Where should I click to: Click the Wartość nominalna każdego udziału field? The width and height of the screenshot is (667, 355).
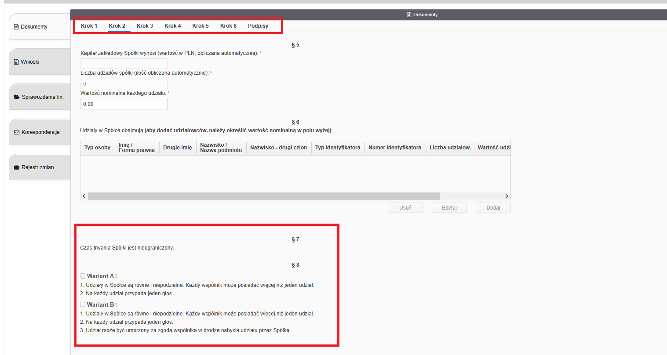pos(124,104)
